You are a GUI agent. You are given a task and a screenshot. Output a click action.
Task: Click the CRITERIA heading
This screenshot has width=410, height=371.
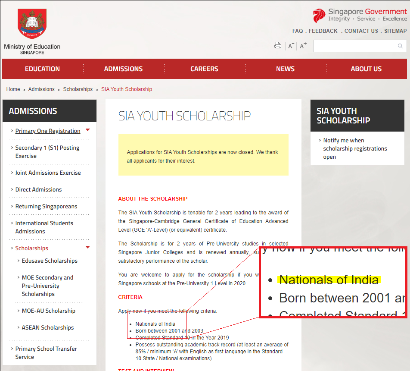130,297
